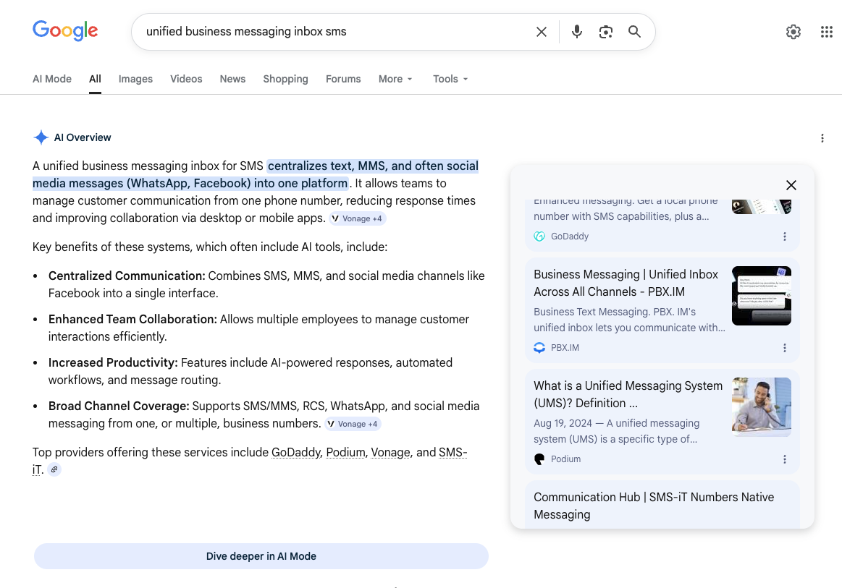Click Dive deeper in AI Mode button
The width and height of the screenshot is (842, 588).
tap(261, 556)
